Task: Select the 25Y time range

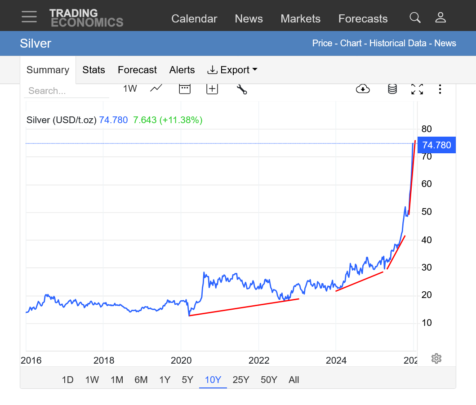Action: point(241,380)
